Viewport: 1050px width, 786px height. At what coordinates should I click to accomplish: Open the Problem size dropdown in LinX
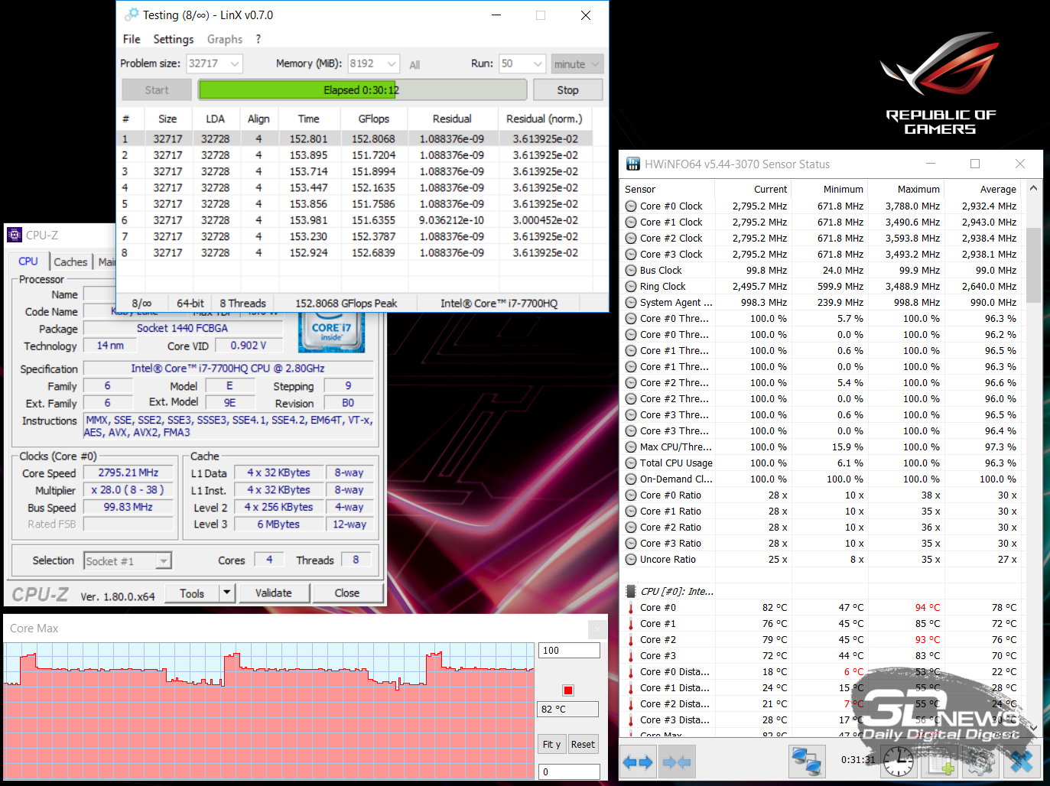[235, 63]
